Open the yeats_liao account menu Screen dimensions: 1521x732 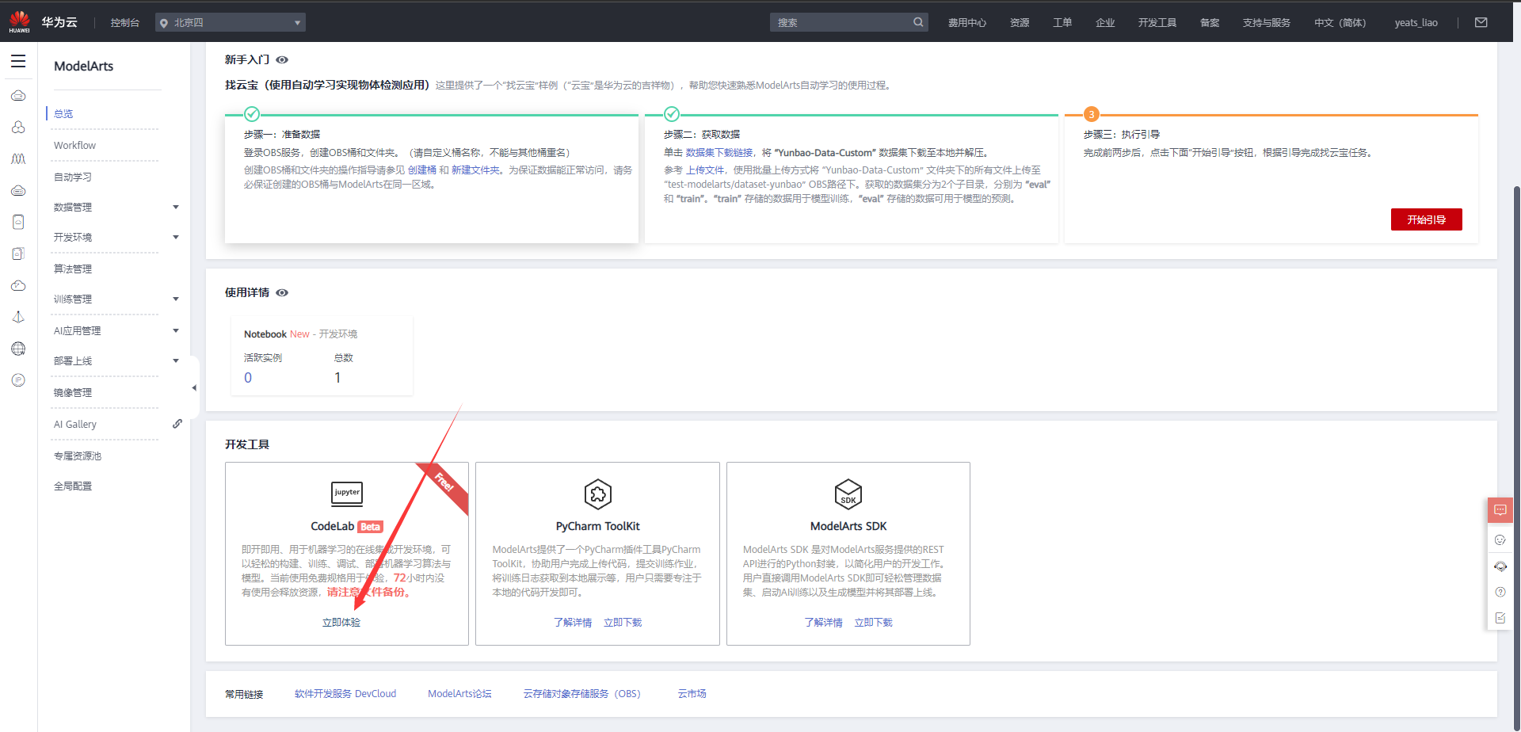(x=1416, y=23)
